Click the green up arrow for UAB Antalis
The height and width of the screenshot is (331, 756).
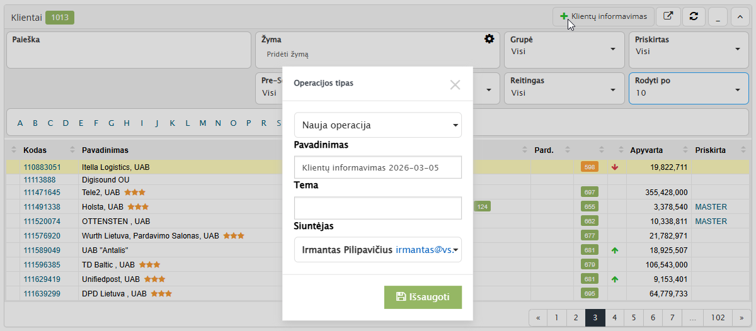[615, 250]
